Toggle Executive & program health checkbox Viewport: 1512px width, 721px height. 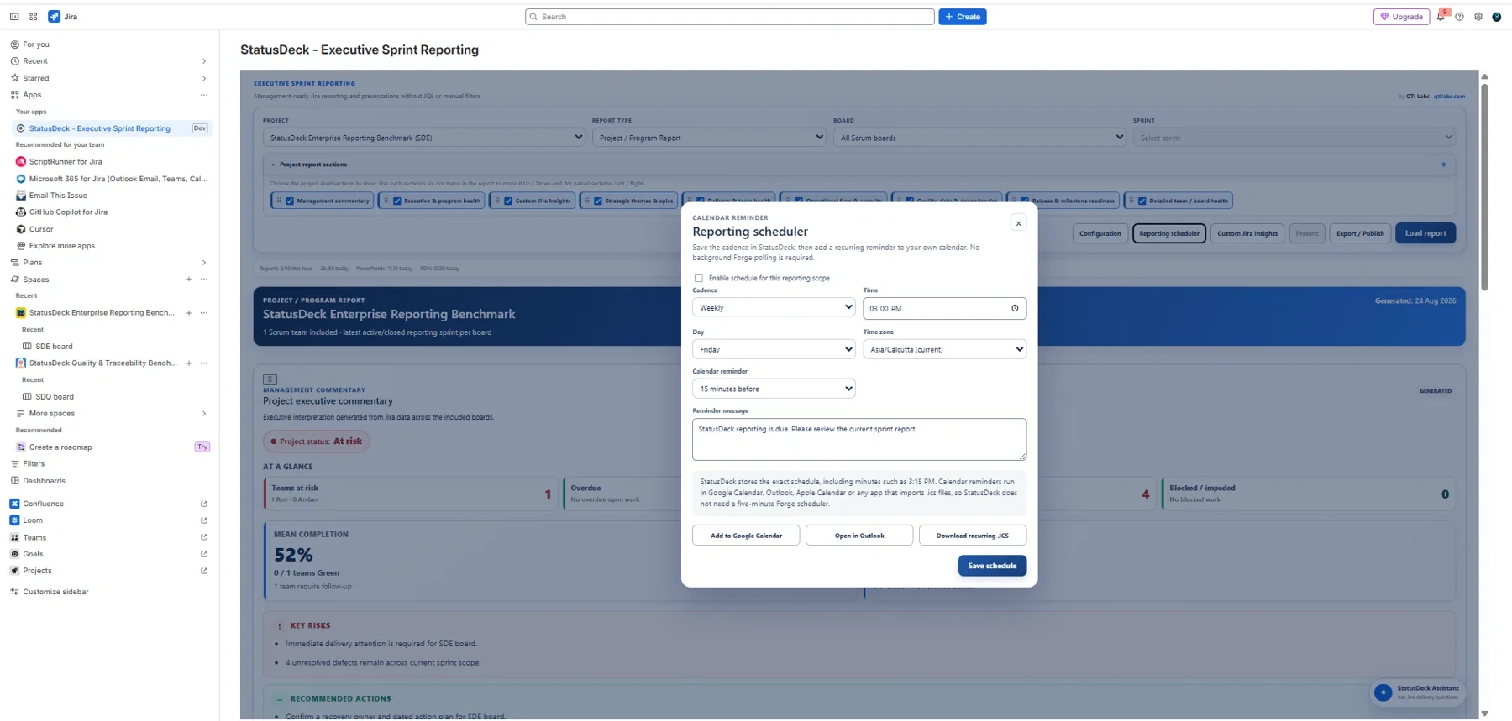tap(397, 201)
